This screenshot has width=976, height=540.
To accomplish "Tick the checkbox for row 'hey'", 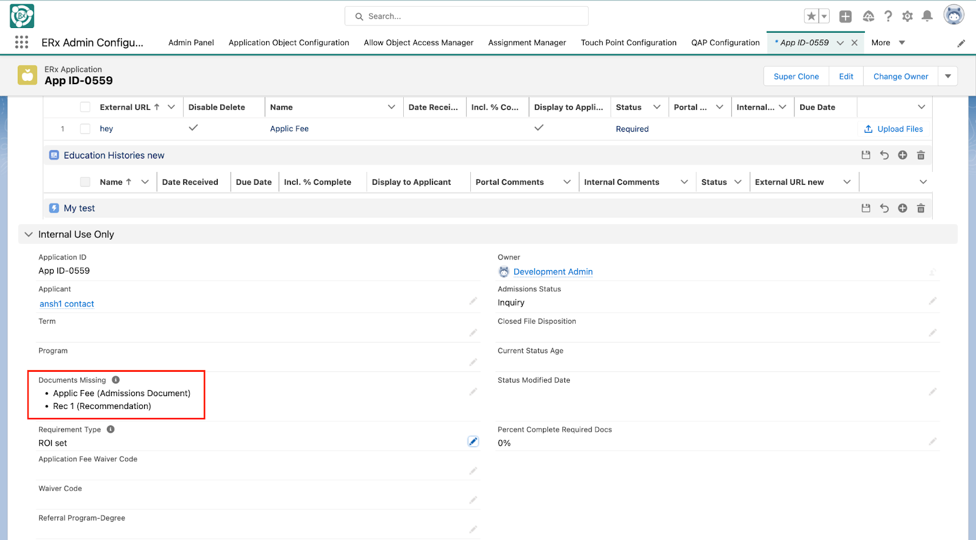I will (85, 129).
